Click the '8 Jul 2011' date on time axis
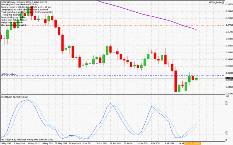The height and width of the screenshot is (145, 233). [x=170, y=144]
